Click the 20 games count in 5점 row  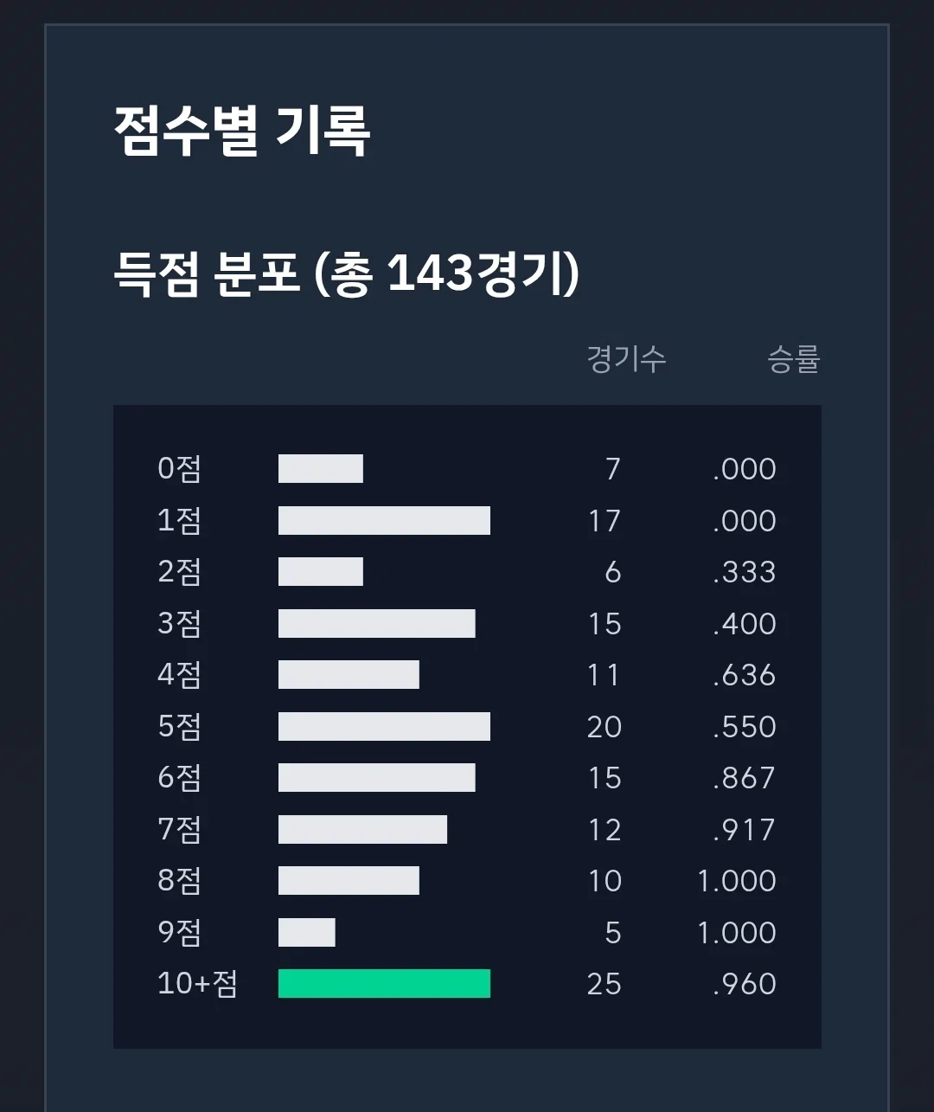(x=604, y=727)
